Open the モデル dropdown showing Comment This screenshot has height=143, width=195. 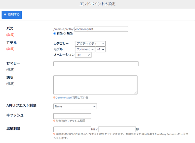pyautogui.click(x=85, y=49)
